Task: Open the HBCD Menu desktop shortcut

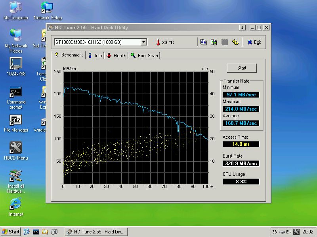Action: coord(16,151)
